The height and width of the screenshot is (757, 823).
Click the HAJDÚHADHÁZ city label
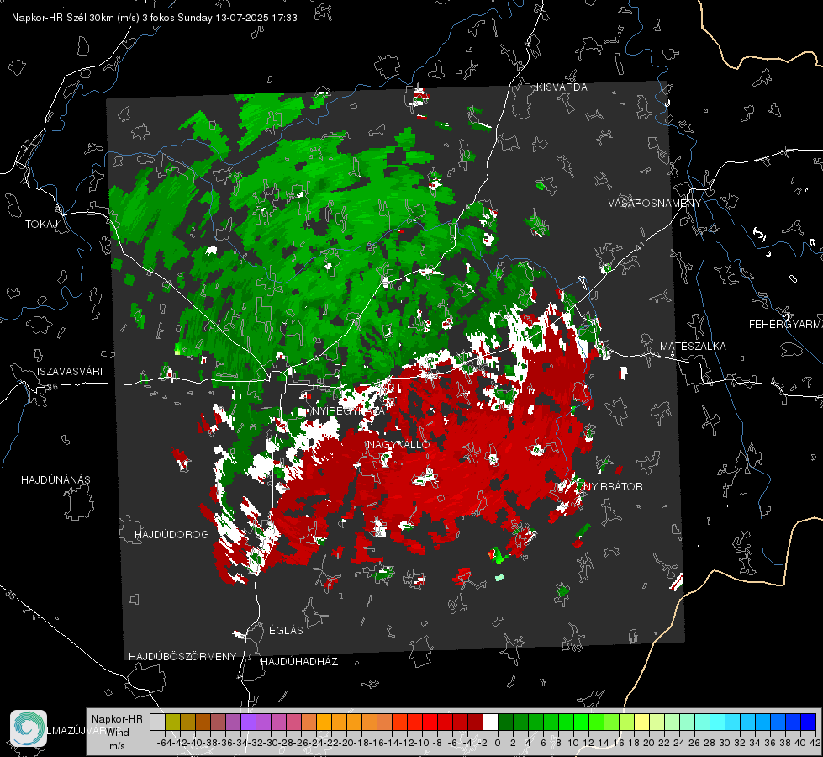(300, 662)
